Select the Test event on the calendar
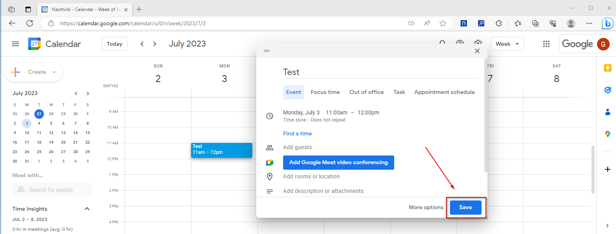Viewport: 616px width, 234px height. pyautogui.click(x=221, y=150)
